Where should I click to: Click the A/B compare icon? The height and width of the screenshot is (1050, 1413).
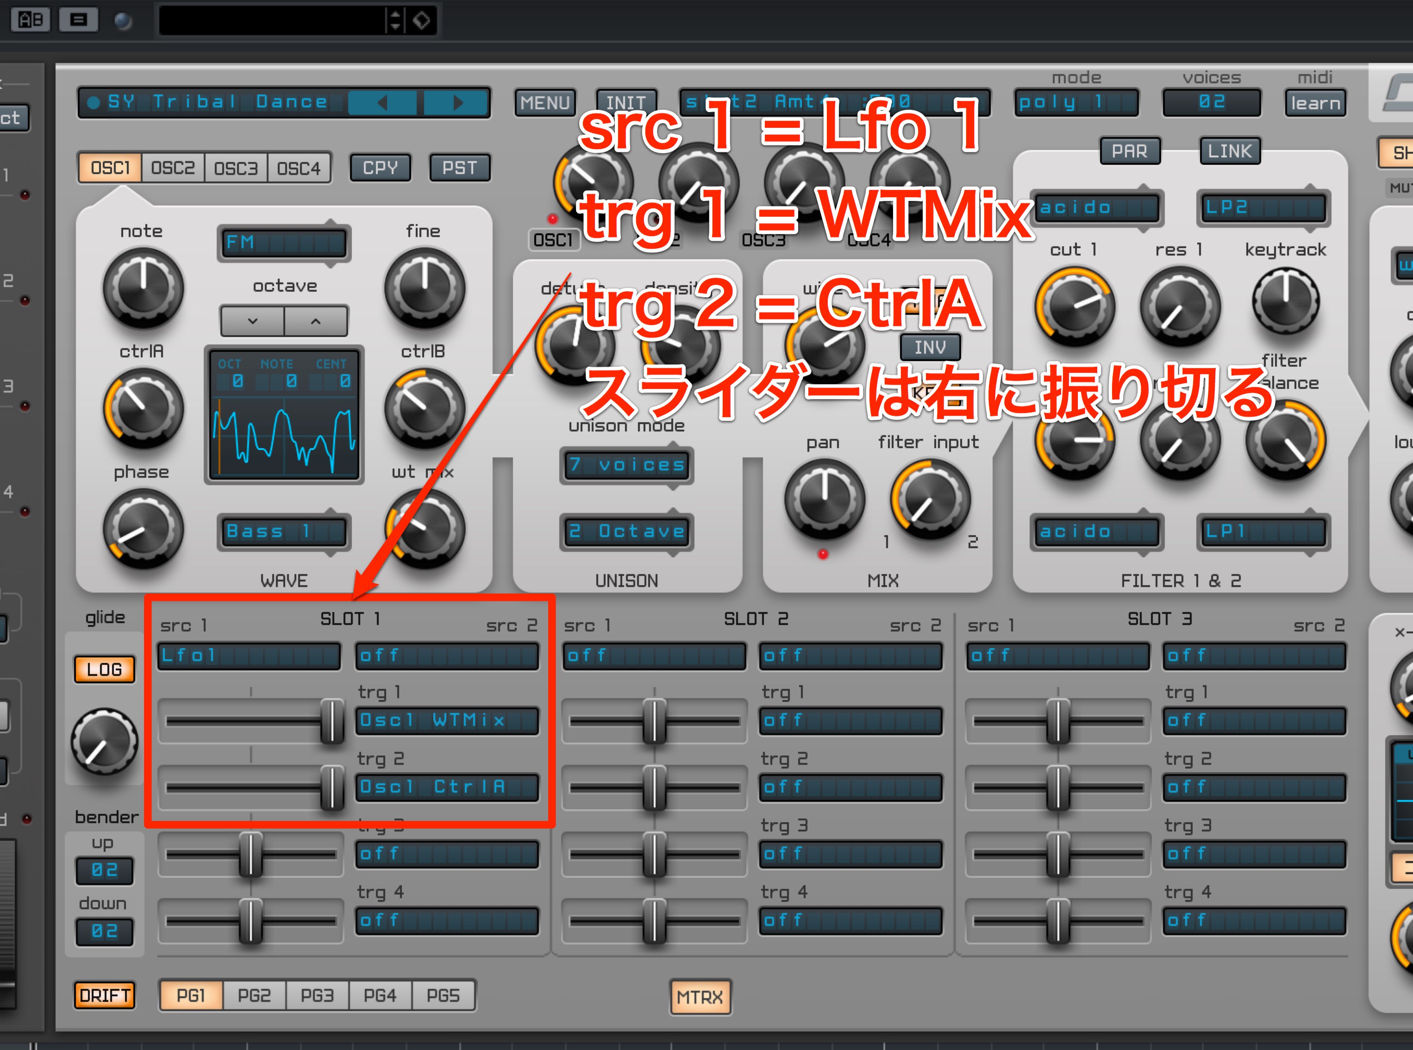tap(31, 20)
